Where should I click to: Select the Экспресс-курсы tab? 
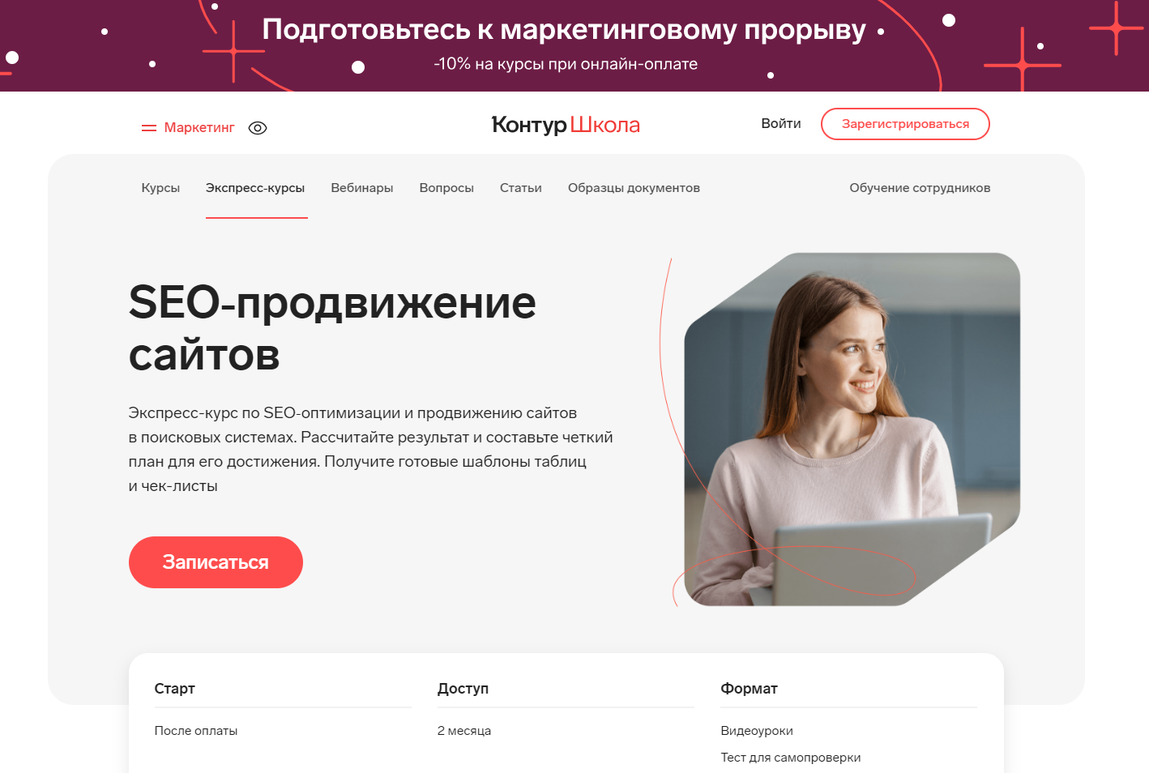point(255,188)
